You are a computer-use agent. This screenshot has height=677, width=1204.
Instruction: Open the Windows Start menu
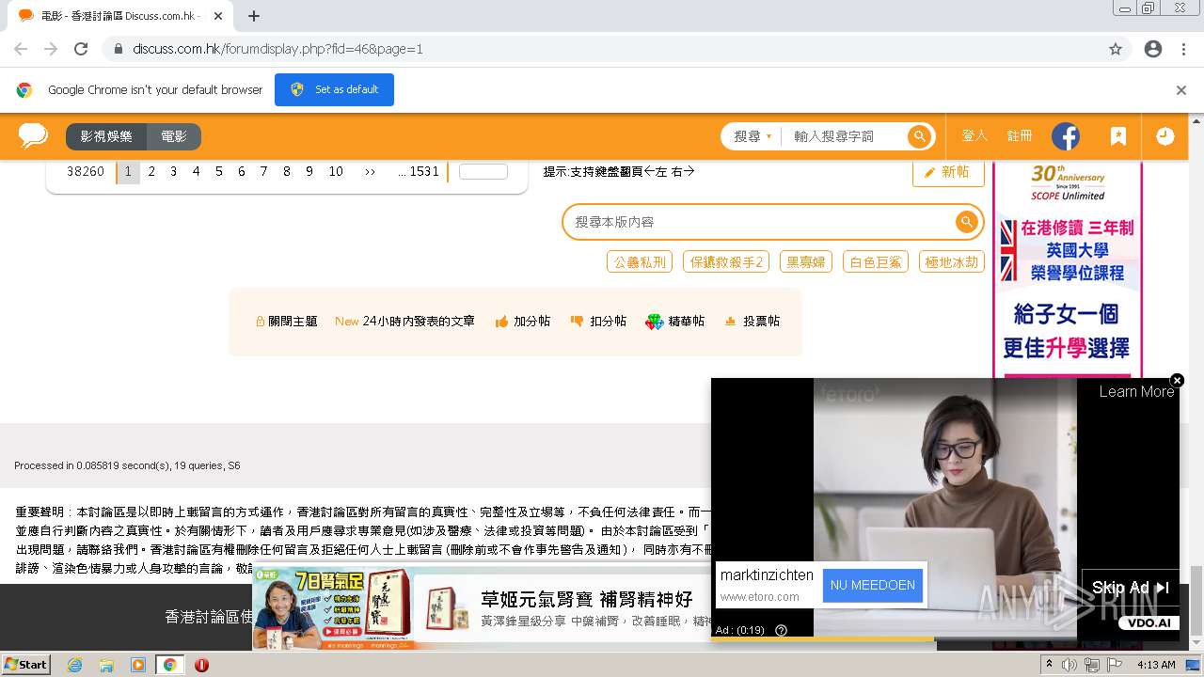(x=26, y=665)
